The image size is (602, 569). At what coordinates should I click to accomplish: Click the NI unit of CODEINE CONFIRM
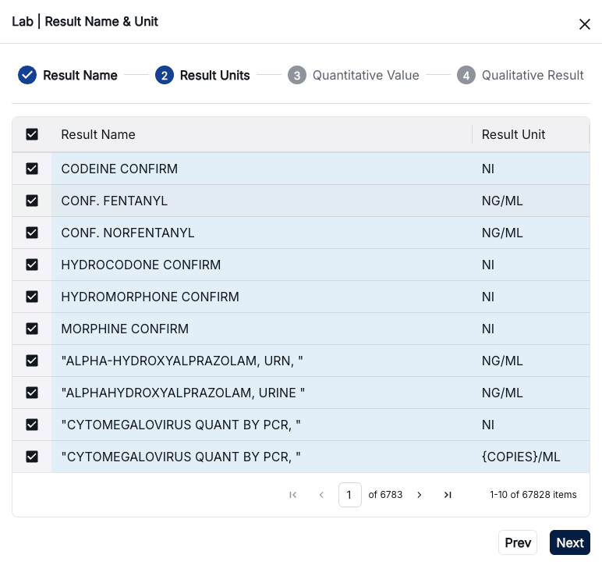(488, 169)
